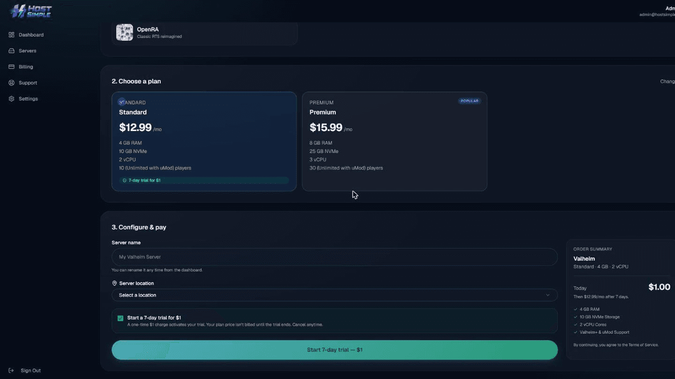Image resolution: width=675 pixels, height=379 pixels.
Task: Click '30 (Unlimited with uMod) players' text
Action: coord(346,168)
